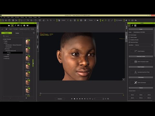155x116 pixels.
Task: Open the Edit menu
Action: [x=5, y=17]
